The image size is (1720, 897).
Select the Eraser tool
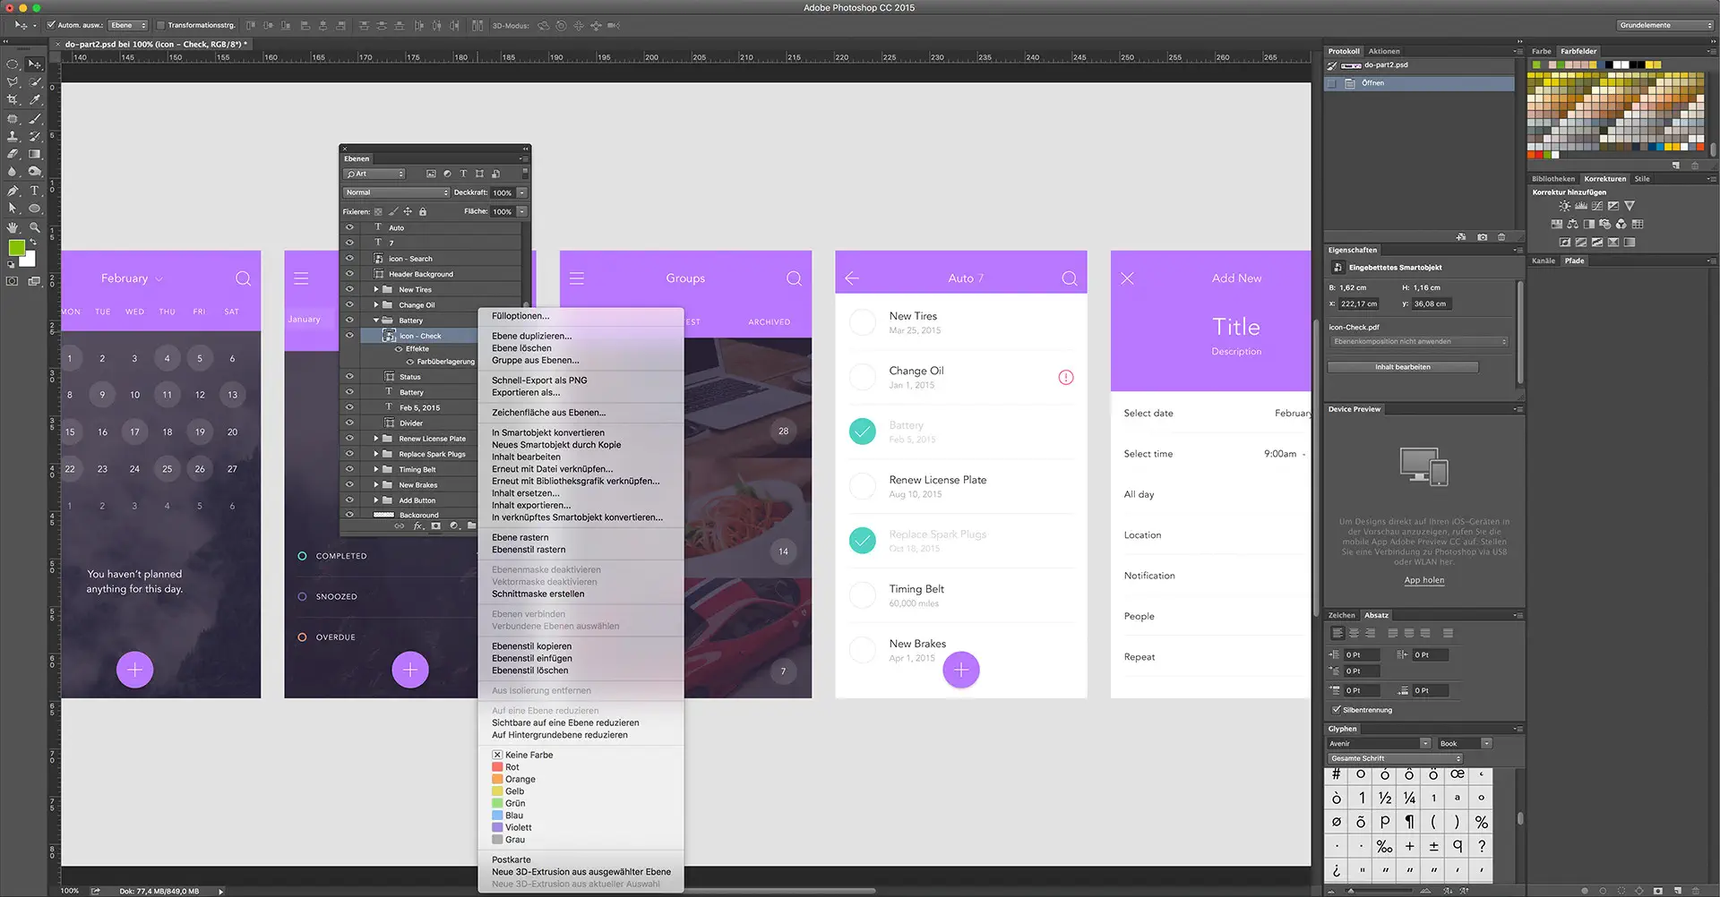(13, 154)
